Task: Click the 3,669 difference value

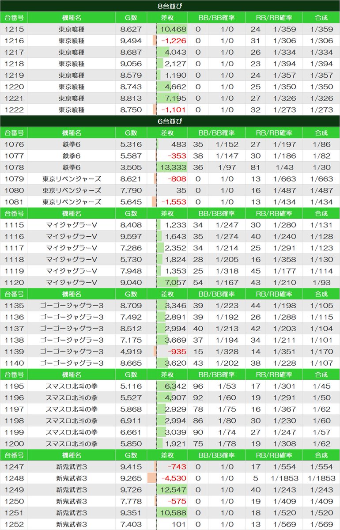Action: tap(176, 339)
